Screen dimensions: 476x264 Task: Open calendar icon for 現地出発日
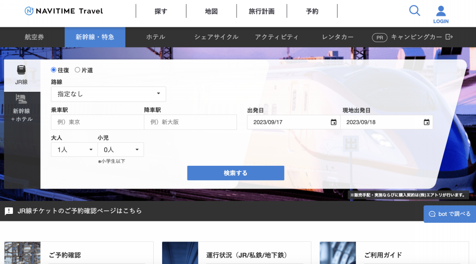(426, 122)
